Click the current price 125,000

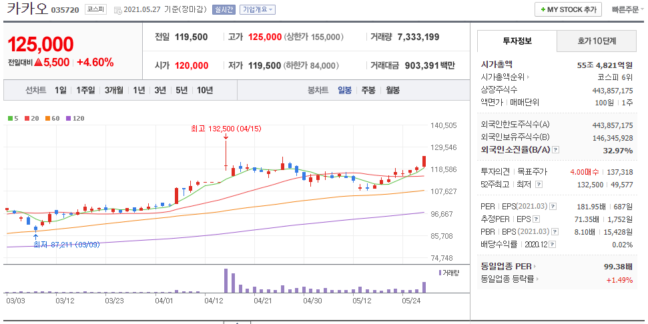tap(41, 44)
